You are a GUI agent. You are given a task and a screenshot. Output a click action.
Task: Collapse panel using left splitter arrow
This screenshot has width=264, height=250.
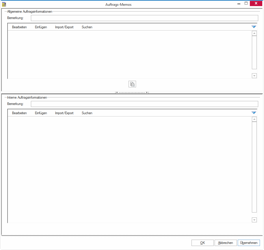pyautogui.click(x=117, y=93)
